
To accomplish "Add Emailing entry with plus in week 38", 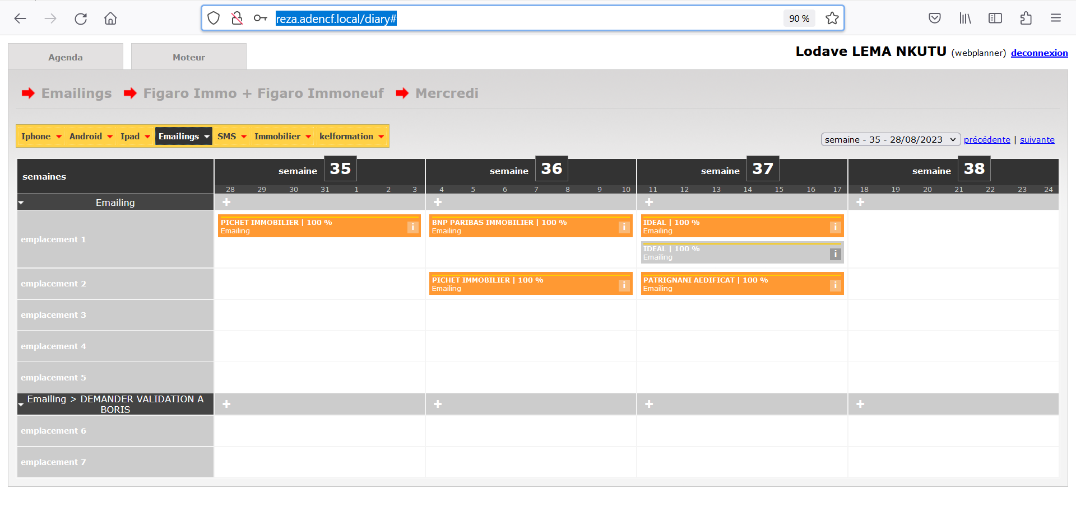I will [x=860, y=202].
